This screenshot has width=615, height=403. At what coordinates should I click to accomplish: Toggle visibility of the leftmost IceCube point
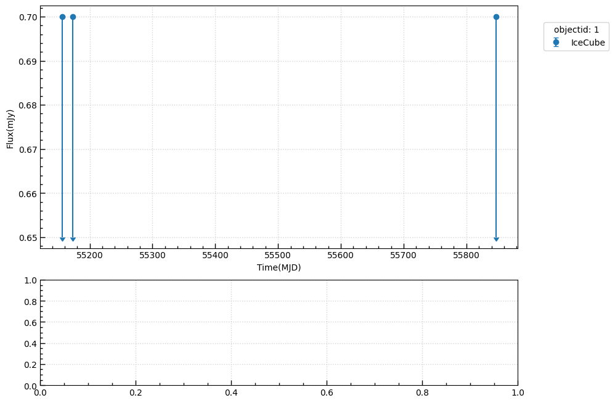pyautogui.click(x=62, y=16)
